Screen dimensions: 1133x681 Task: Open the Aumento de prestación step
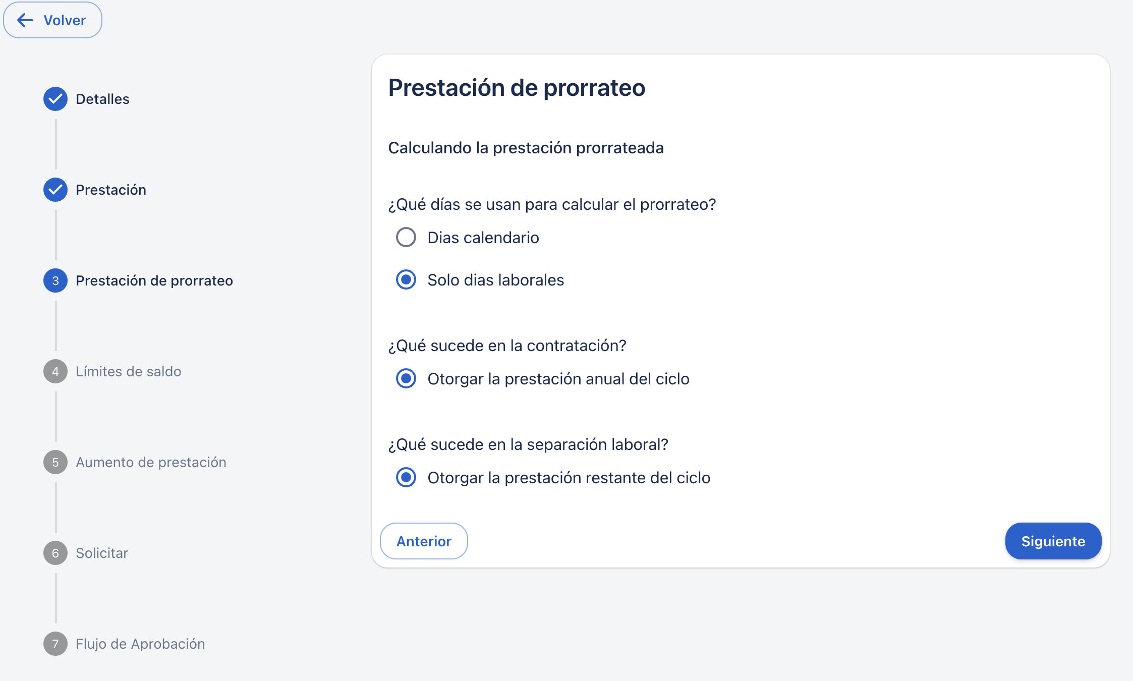tap(151, 462)
